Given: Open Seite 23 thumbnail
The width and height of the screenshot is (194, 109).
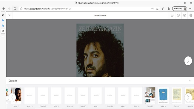Looking at the screenshot, I should tap(123, 96).
